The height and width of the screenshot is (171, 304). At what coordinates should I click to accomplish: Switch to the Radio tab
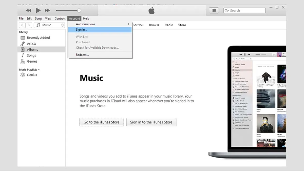tap(169, 25)
